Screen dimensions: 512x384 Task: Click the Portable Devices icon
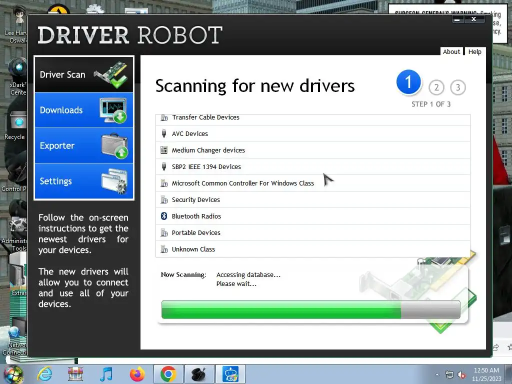coord(164,232)
